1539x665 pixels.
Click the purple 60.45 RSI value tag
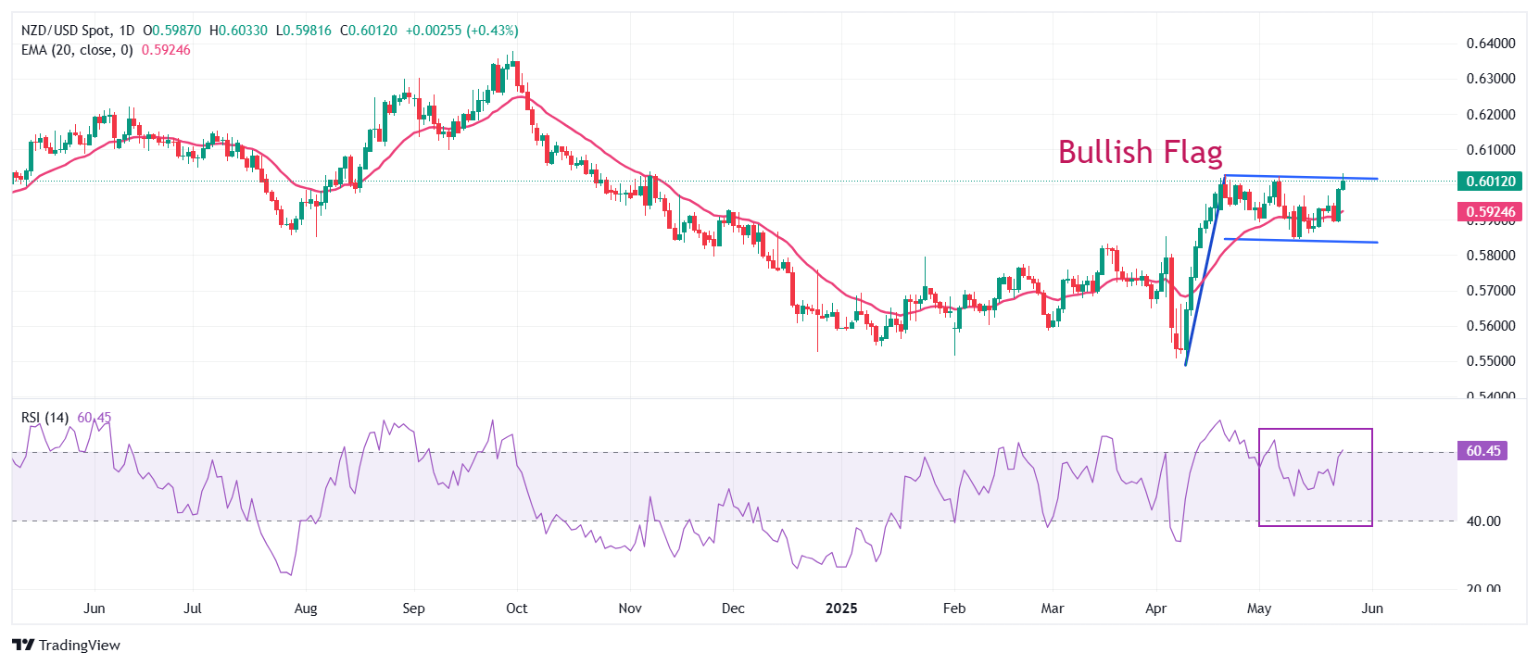pyautogui.click(x=1482, y=451)
